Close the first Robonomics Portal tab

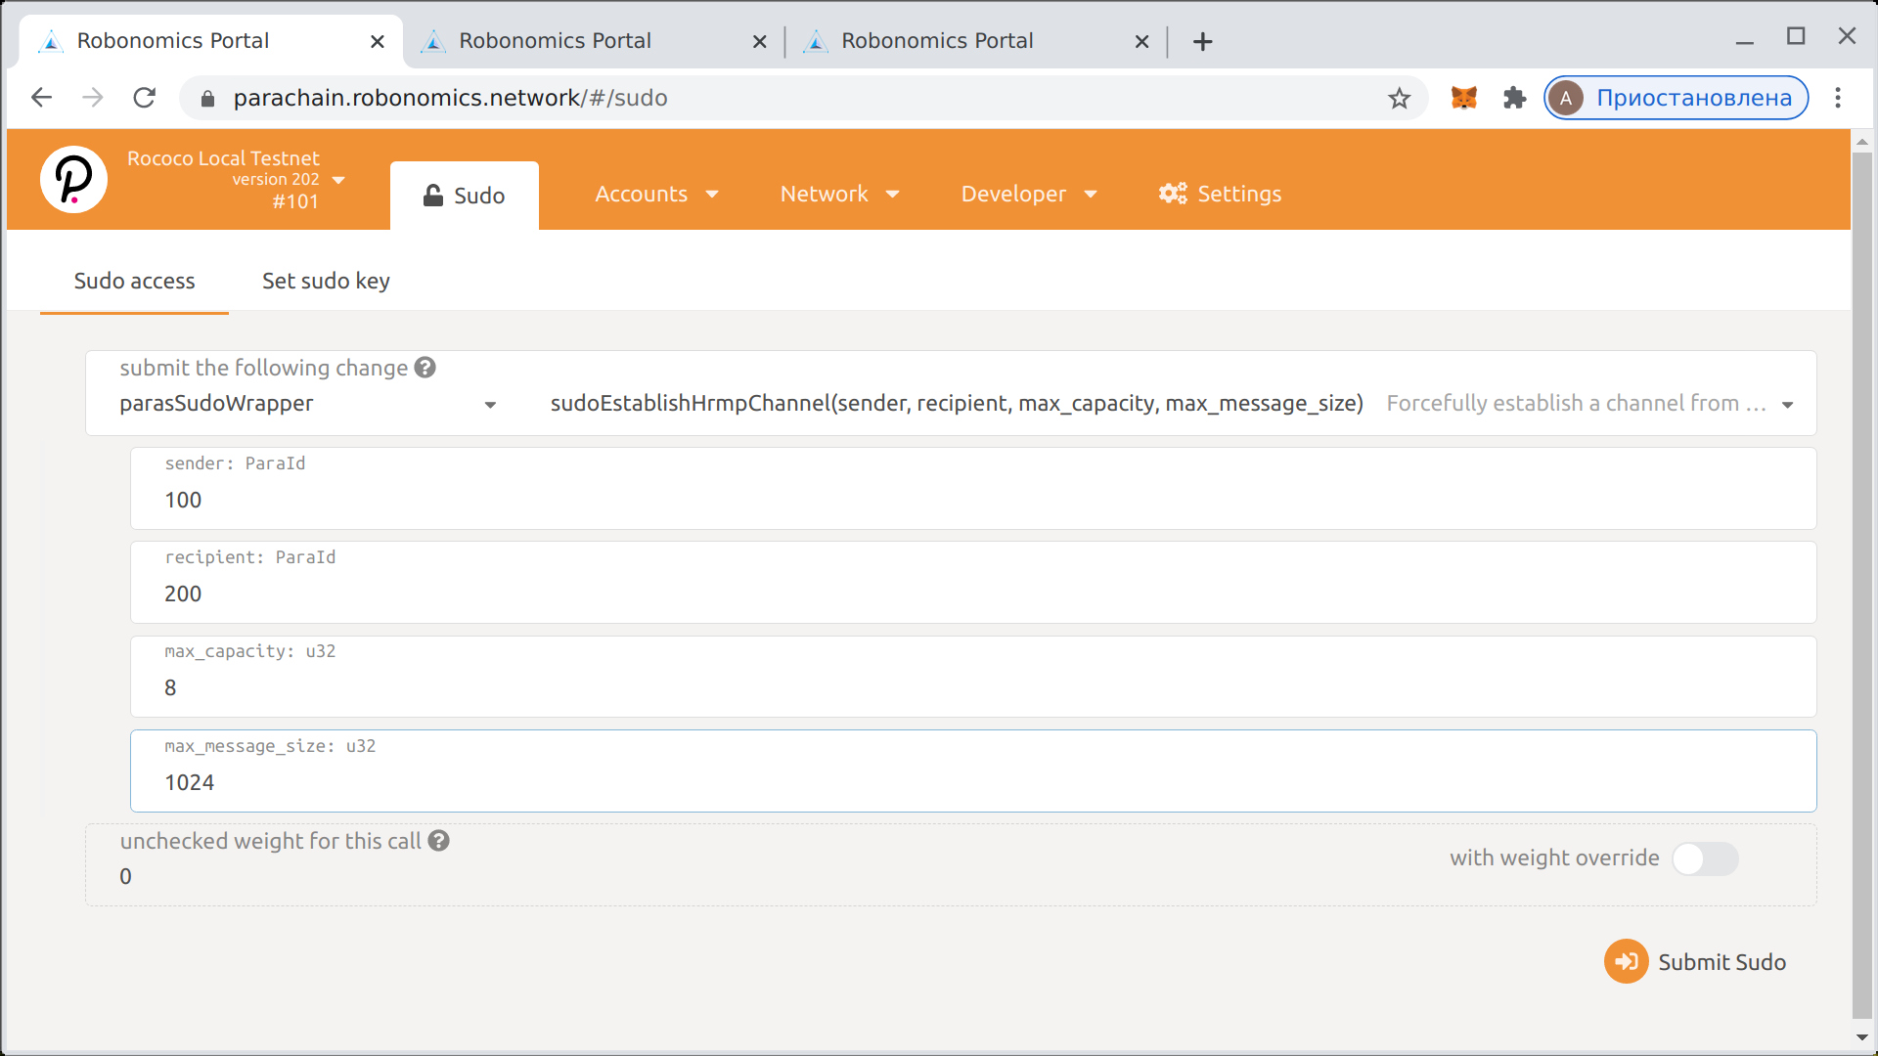coord(378,41)
